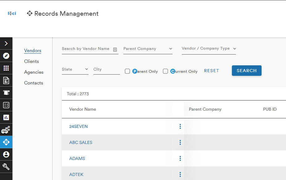Open the Parent Company dropdown

pyautogui.click(x=148, y=49)
